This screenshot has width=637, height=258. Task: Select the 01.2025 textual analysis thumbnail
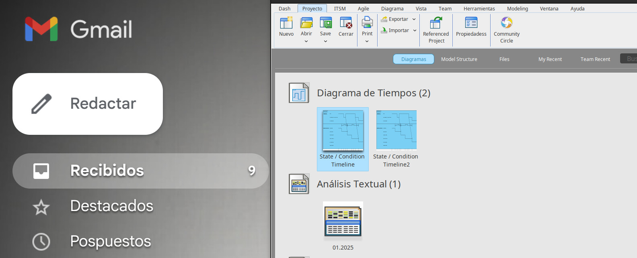point(343,221)
